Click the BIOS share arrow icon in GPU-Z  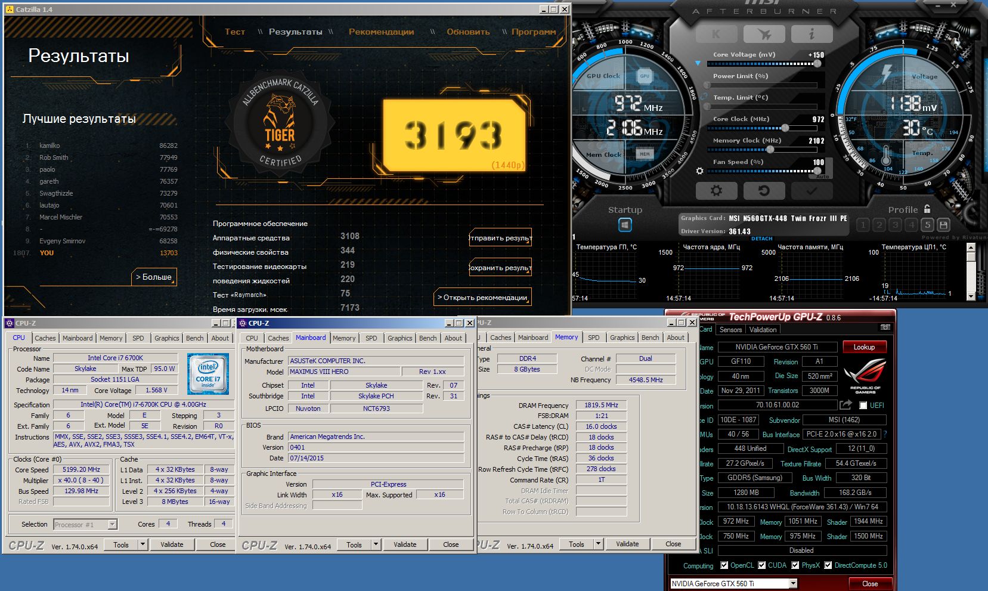[x=845, y=405]
